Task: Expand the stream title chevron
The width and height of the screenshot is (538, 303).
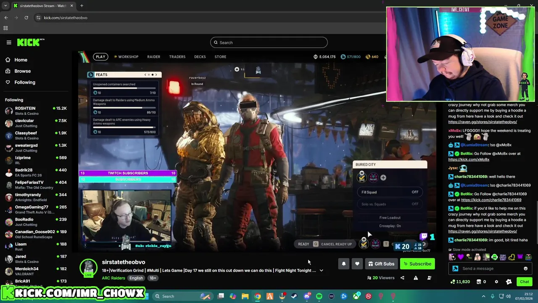Action: point(321,271)
